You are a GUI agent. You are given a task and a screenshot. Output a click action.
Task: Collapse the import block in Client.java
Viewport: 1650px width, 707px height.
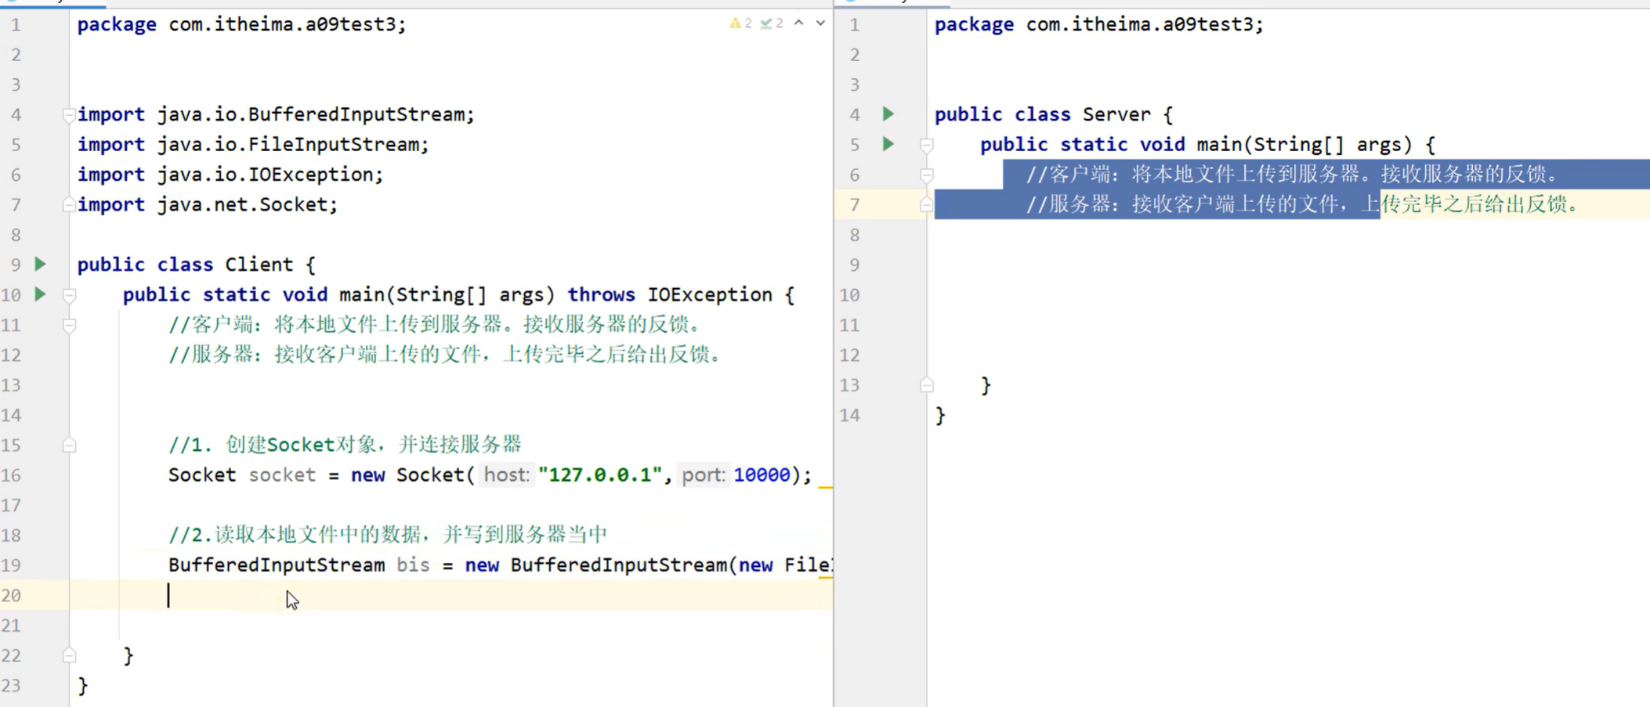pos(69,114)
